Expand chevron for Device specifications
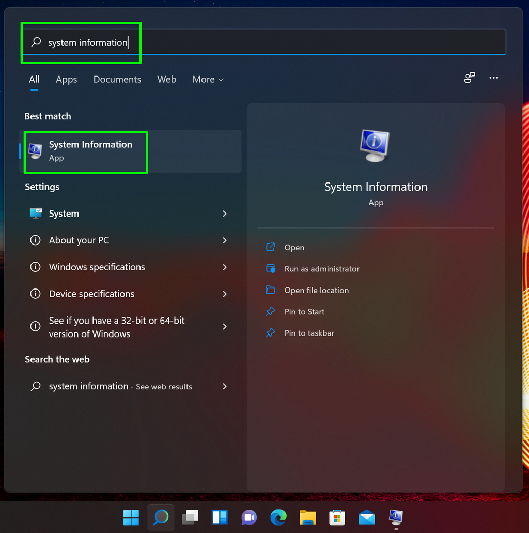 (225, 294)
